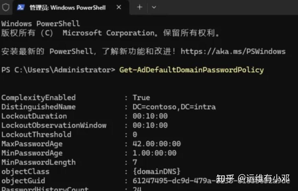This screenshot has height=191, width=298.
Task: Open a new terminal tab with the plus button
Action: [x=139, y=7]
